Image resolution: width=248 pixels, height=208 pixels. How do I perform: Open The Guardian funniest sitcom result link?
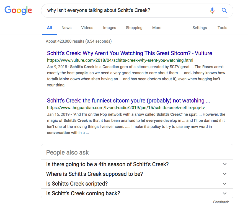[x=128, y=101]
